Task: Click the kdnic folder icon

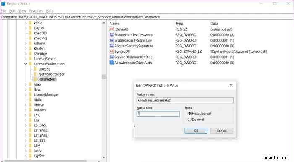Action: coord(30,23)
